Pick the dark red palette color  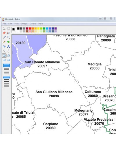(27, 28)
